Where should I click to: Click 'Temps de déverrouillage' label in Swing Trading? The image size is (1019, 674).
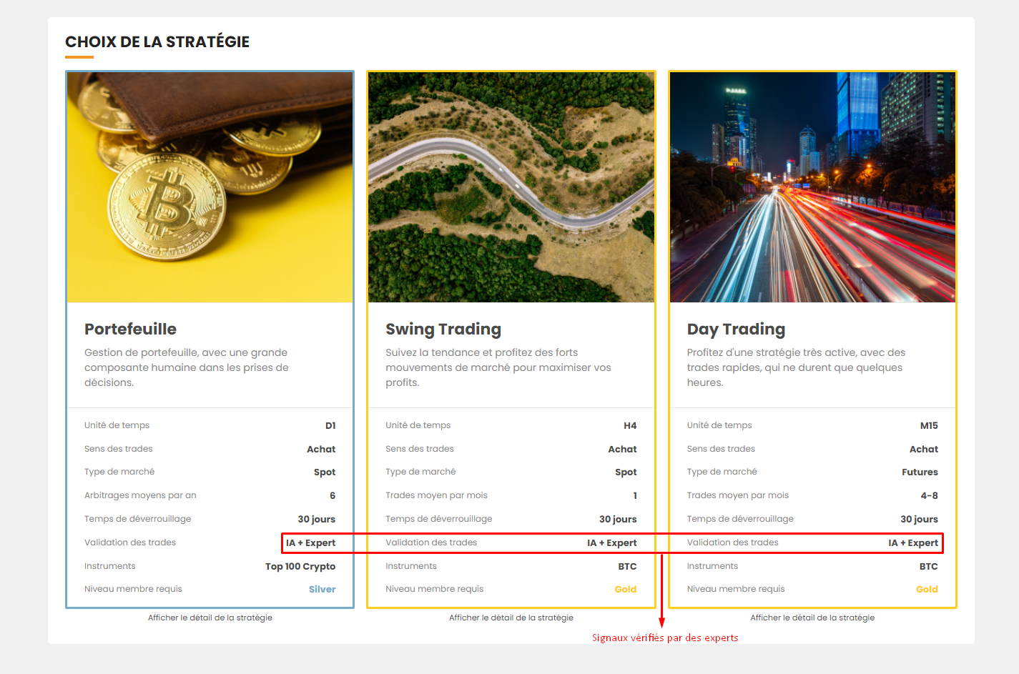click(x=438, y=519)
